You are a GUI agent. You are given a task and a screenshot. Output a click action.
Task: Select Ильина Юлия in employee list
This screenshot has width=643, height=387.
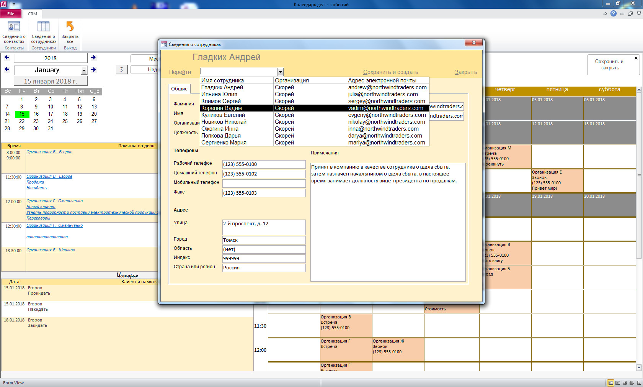pos(314,94)
